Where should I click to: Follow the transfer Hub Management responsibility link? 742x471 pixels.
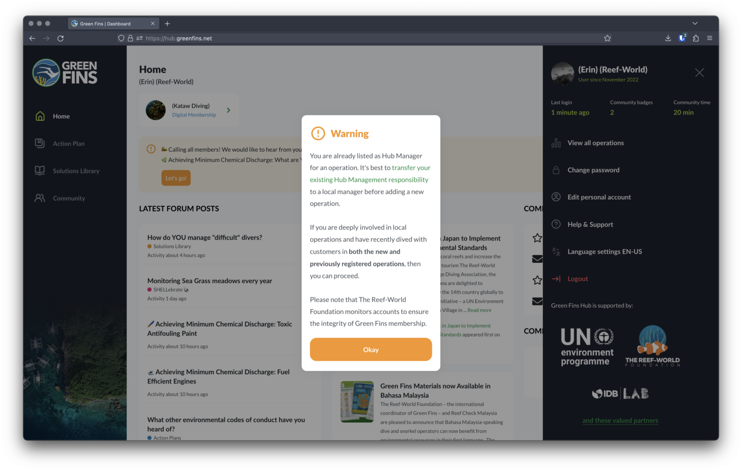(370, 173)
